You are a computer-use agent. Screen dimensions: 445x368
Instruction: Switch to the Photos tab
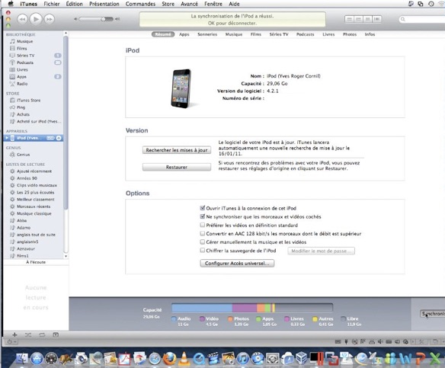[x=350, y=34]
